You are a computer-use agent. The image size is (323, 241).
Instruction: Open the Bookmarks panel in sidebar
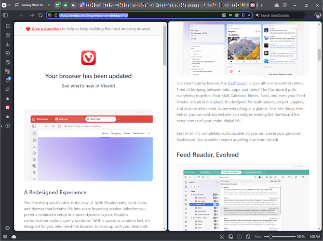point(7,26)
